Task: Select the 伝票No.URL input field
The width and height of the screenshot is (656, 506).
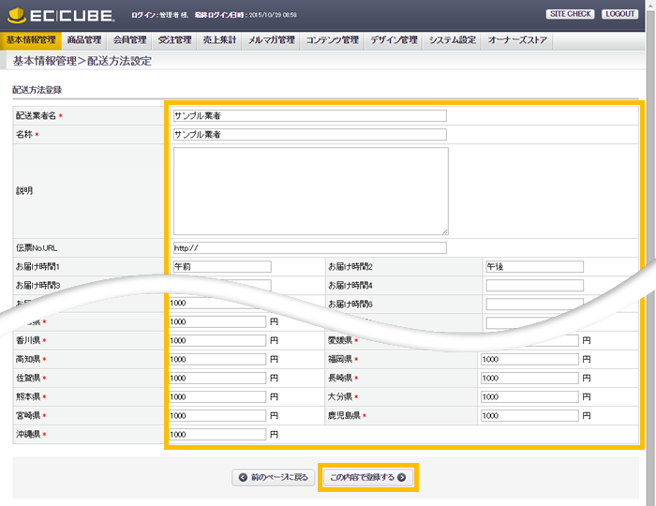Action: click(x=309, y=248)
